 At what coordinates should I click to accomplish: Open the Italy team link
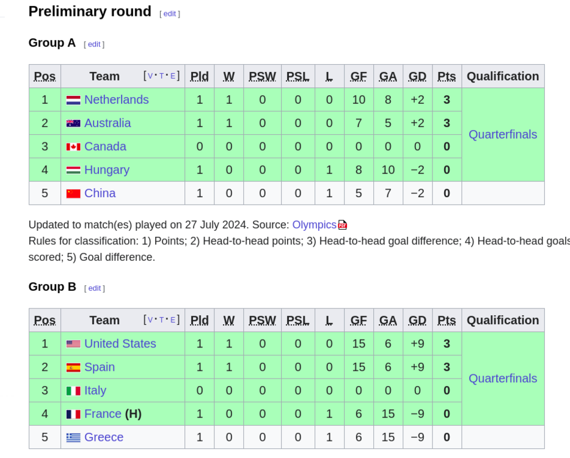pos(95,391)
